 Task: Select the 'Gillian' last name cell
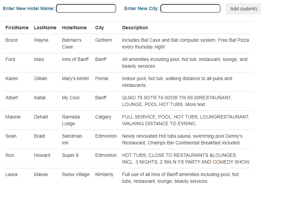click(41, 78)
